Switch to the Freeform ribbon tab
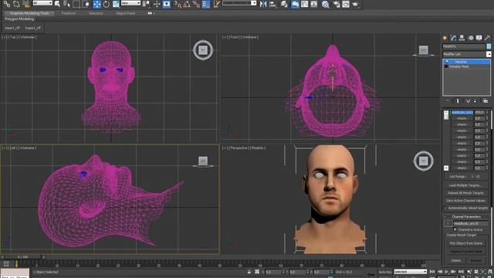The height and width of the screenshot is (278, 494). tap(69, 13)
